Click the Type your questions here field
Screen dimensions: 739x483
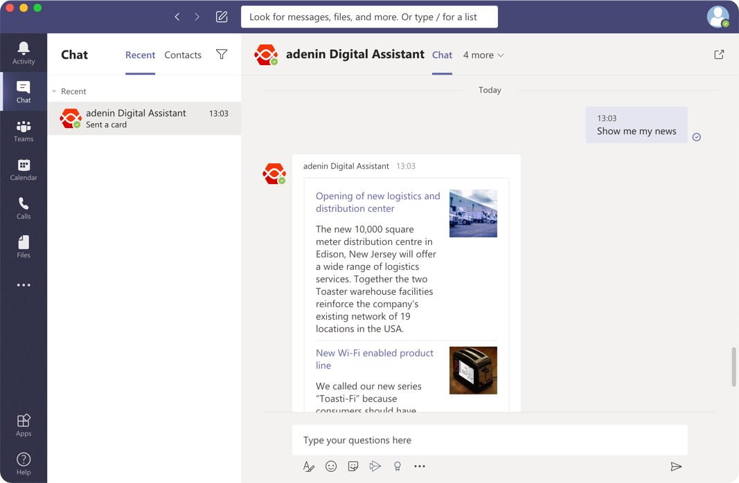[x=490, y=440]
